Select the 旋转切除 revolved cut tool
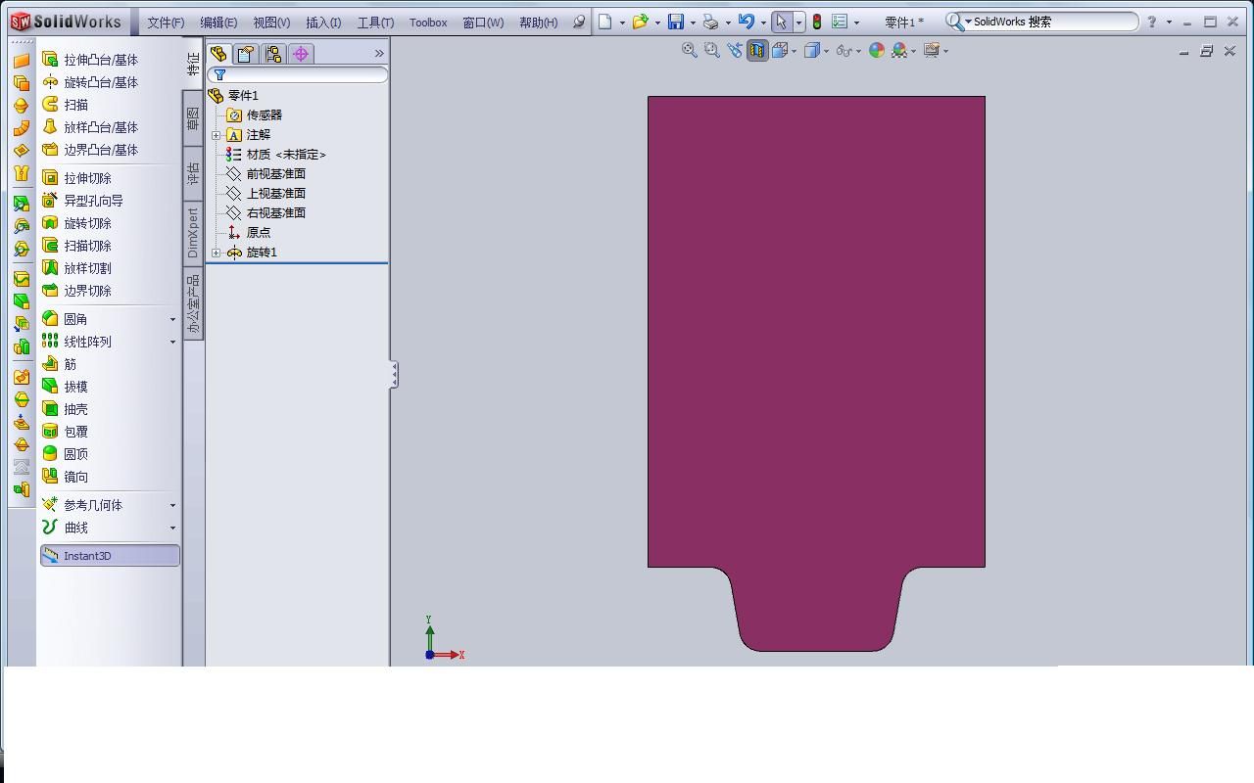Viewport: 1254px width, 783px height. [x=76, y=223]
